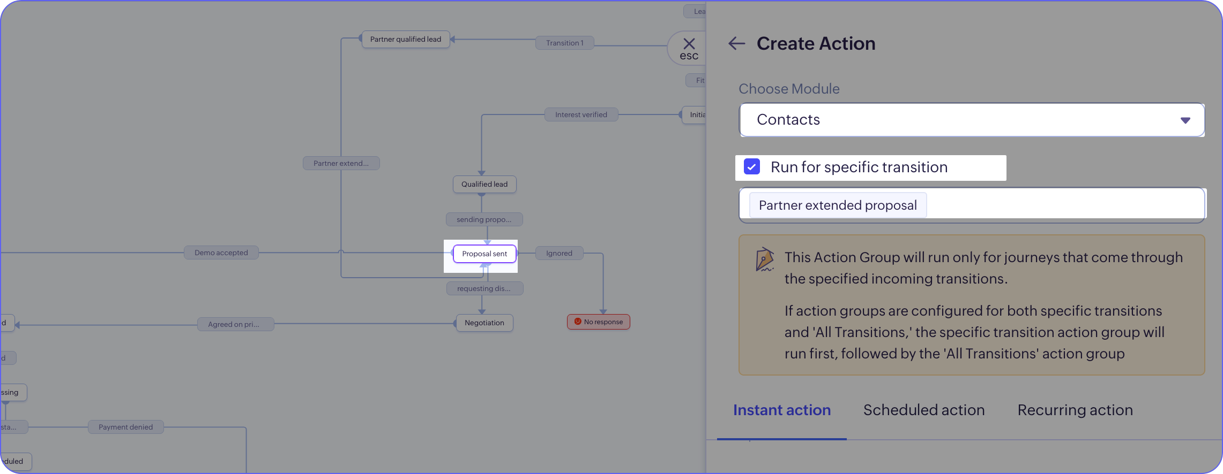Select the Proposal sent state node
The height and width of the screenshot is (474, 1223).
(x=484, y=254)
